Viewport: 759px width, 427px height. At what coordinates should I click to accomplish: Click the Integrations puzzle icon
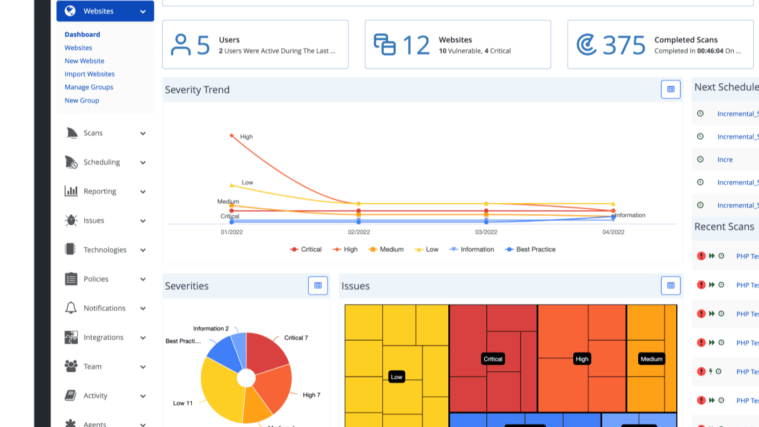click(x=71, y=337)
